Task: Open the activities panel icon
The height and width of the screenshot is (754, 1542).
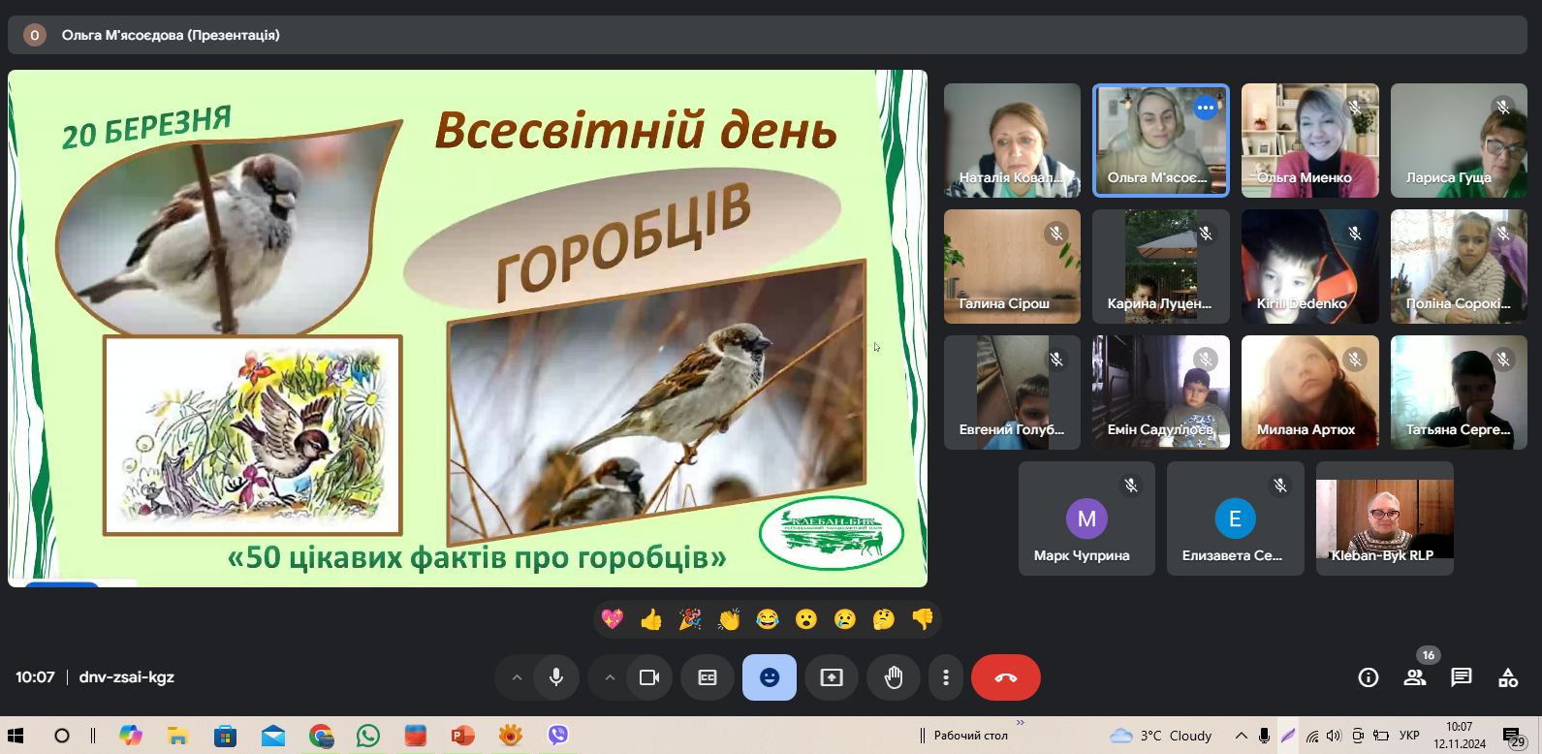Action: (1508, 677)
